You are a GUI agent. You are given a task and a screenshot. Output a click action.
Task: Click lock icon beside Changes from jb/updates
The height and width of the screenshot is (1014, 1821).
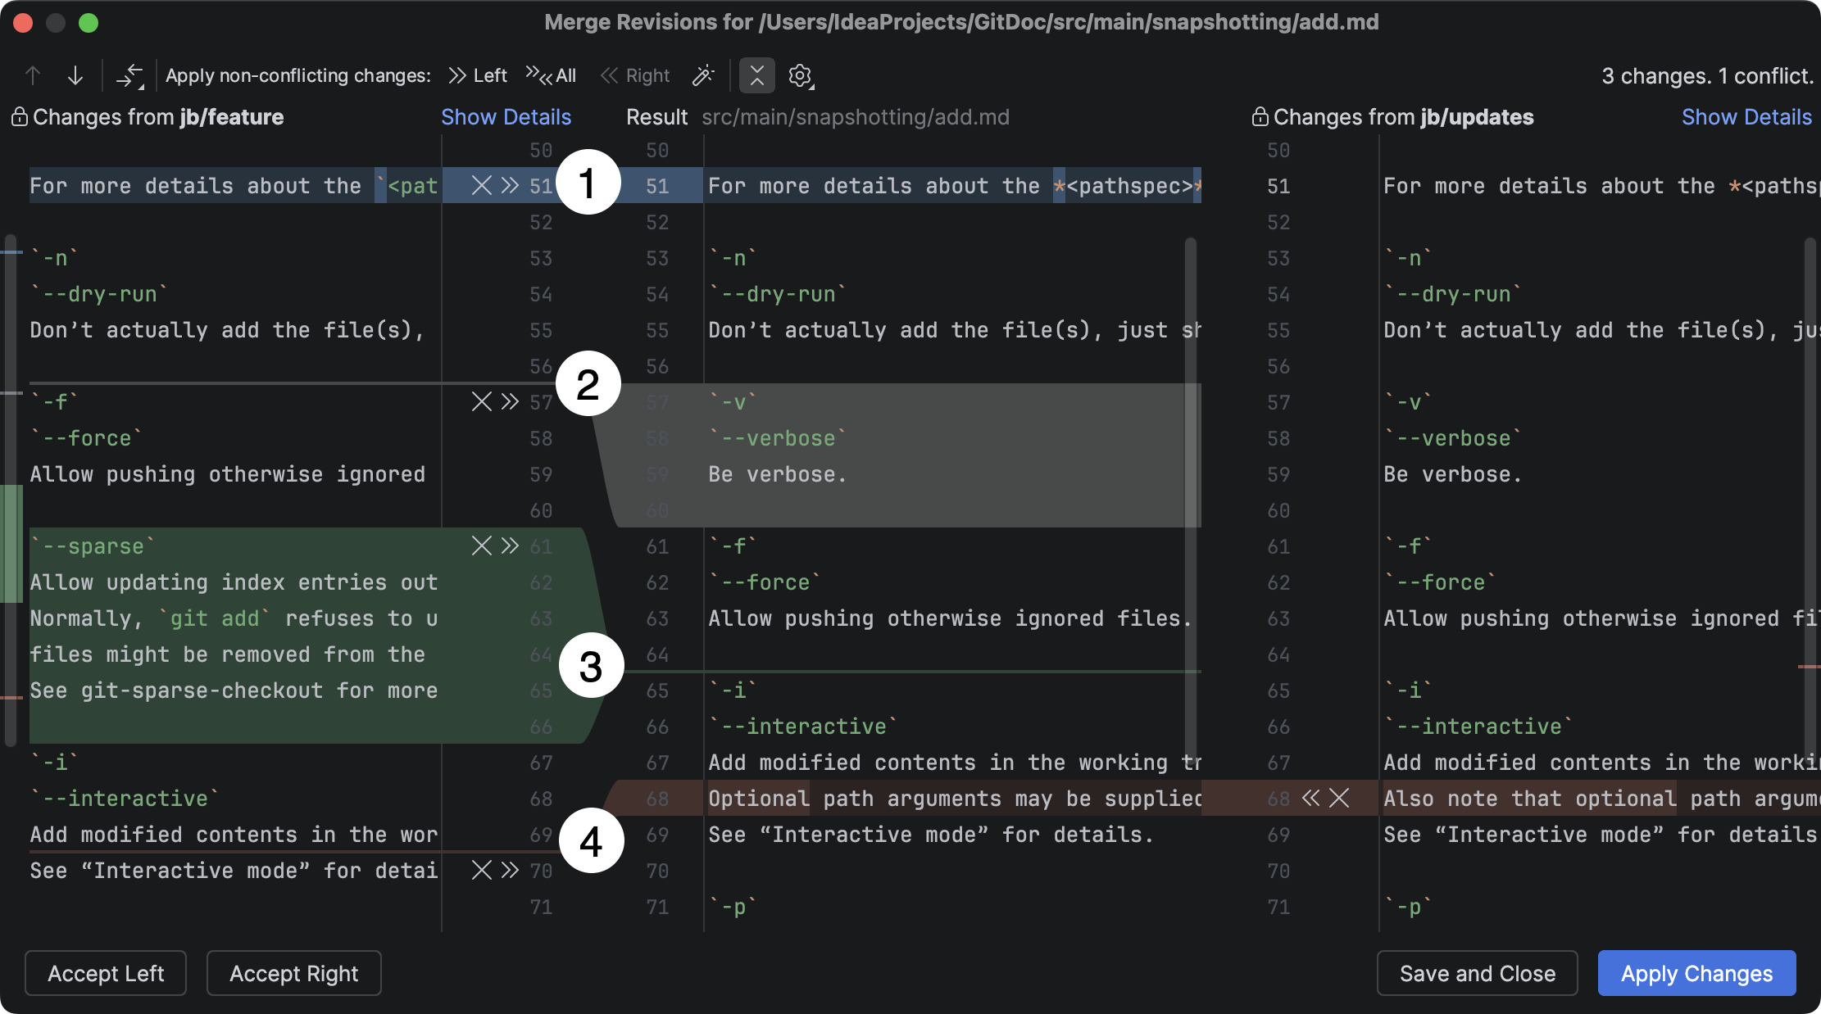pos(1260,117)
